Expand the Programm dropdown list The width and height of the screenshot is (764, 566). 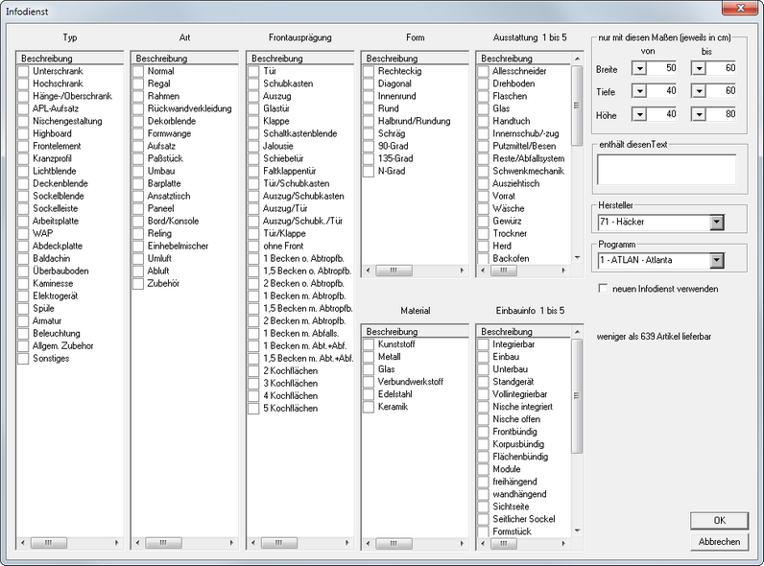point(715,260)
